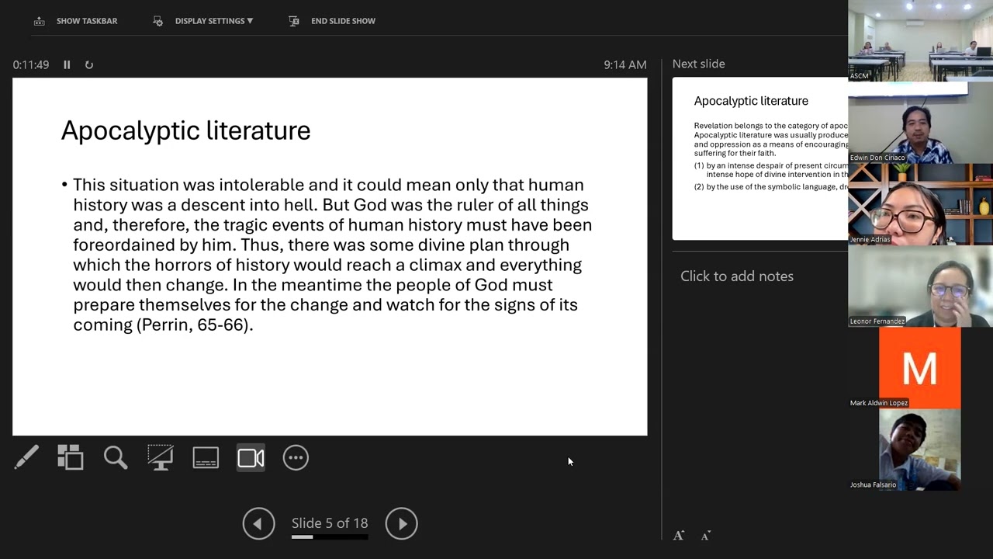Click the slide title Apocalyptic literature
The image size is (993, 559).
click(185, 130)
